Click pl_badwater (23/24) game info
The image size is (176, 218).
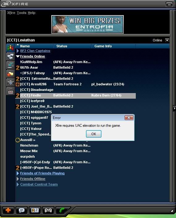pyautogui.click(x=108, y=84)
